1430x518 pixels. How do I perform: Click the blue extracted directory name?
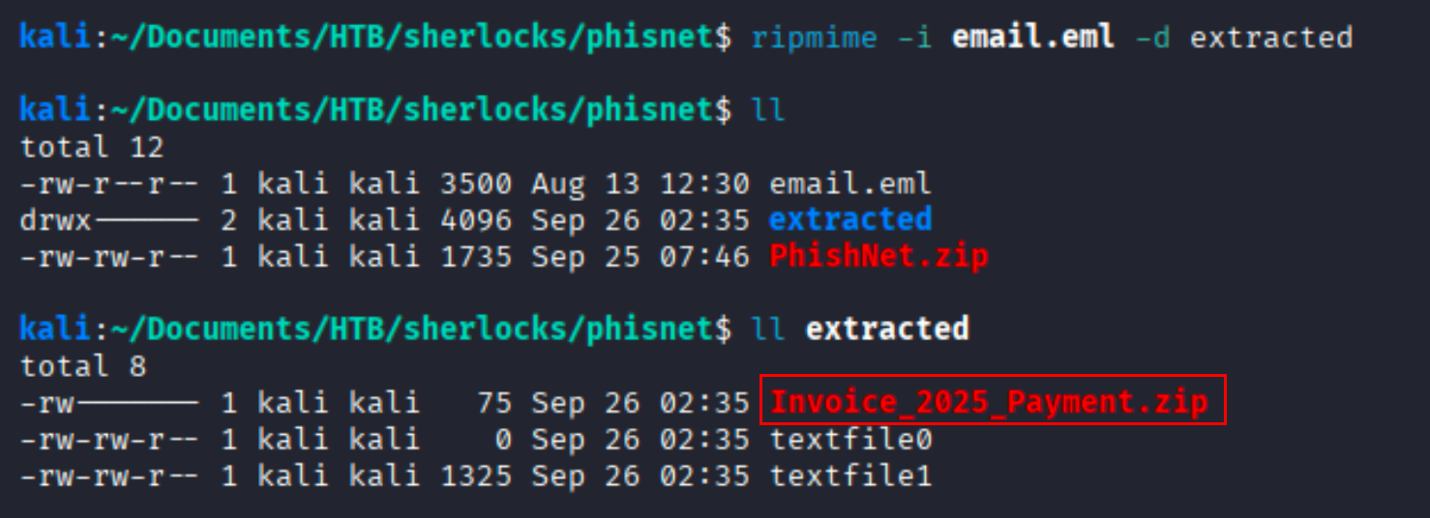850,219
